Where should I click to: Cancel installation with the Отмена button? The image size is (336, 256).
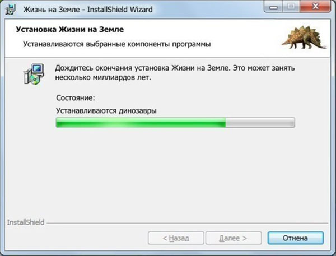click(x=296, y=238)
